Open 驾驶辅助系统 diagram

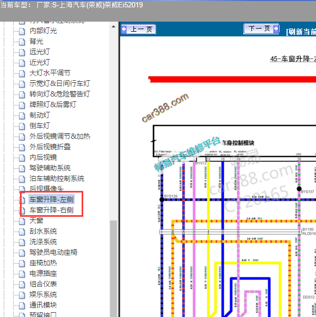50,168
